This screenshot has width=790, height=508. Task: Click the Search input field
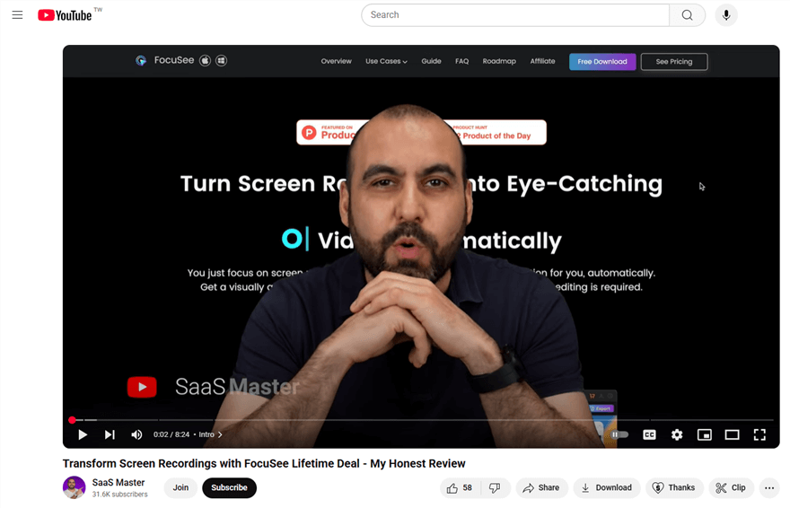(515, 15)
